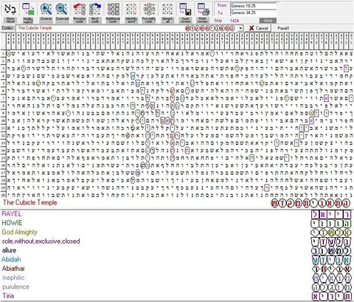Toggle the Show nikud icon
Image resolution: width=354 pixels, height=302 pixels.
tap(10, 10)
